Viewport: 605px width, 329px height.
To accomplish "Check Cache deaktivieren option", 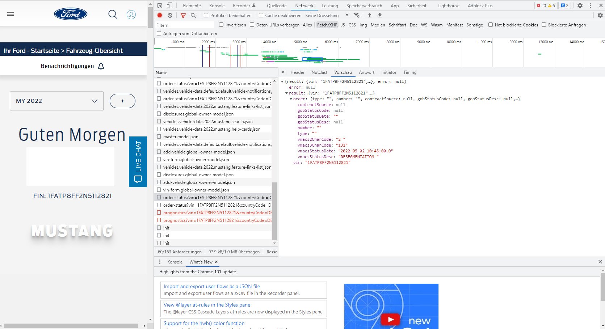I will pyautogui.click(x=261, y=15).
